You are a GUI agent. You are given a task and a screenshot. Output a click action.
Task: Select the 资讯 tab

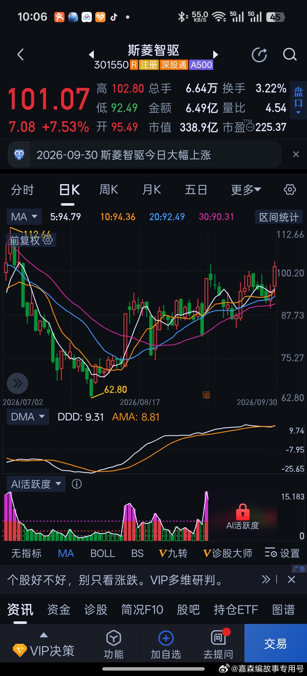point(20,609)
